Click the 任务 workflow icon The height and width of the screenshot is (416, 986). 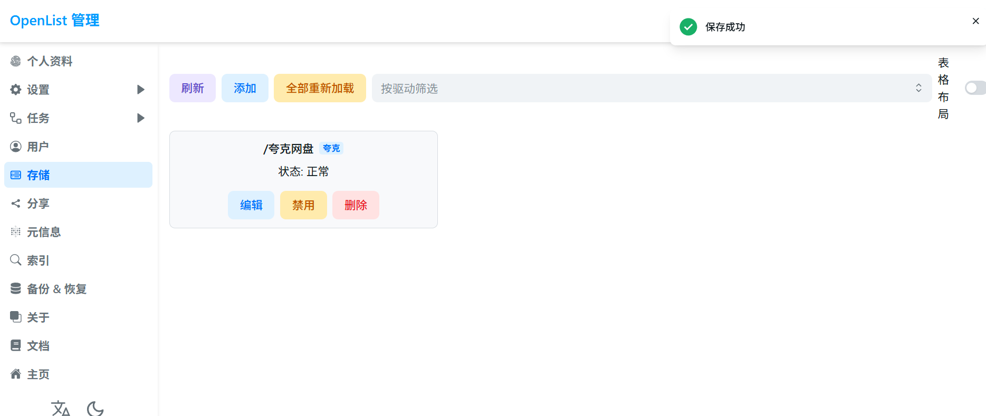[16, 118]
